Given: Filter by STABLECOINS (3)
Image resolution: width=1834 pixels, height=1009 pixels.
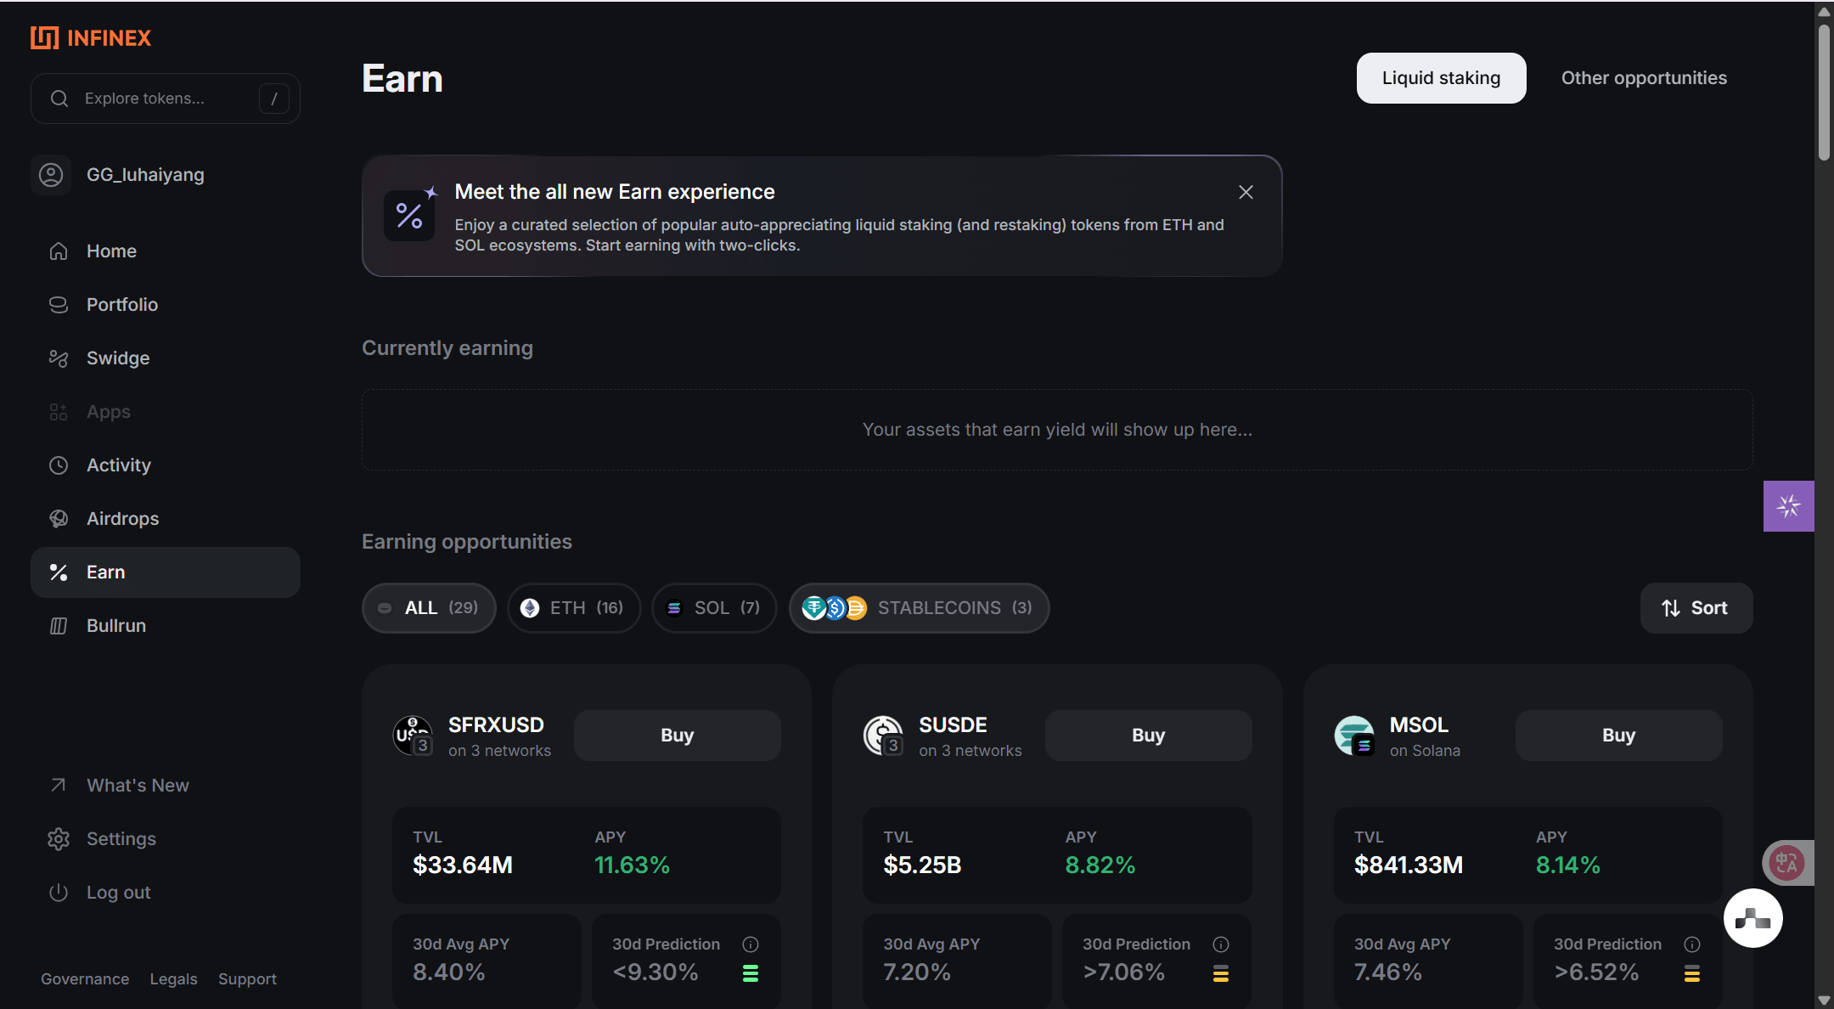Looking at the screenshot, I should 920,608.
